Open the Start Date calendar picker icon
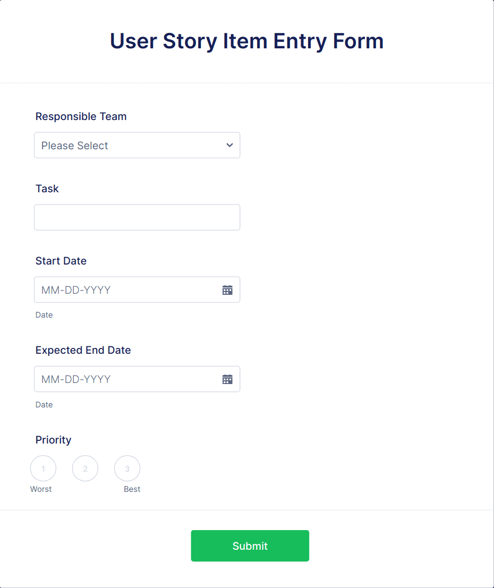494x588 pixels. pos(227,289)
